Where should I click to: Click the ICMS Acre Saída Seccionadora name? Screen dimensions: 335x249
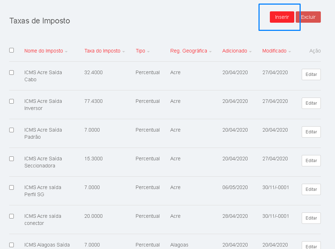tap(43, 162)
